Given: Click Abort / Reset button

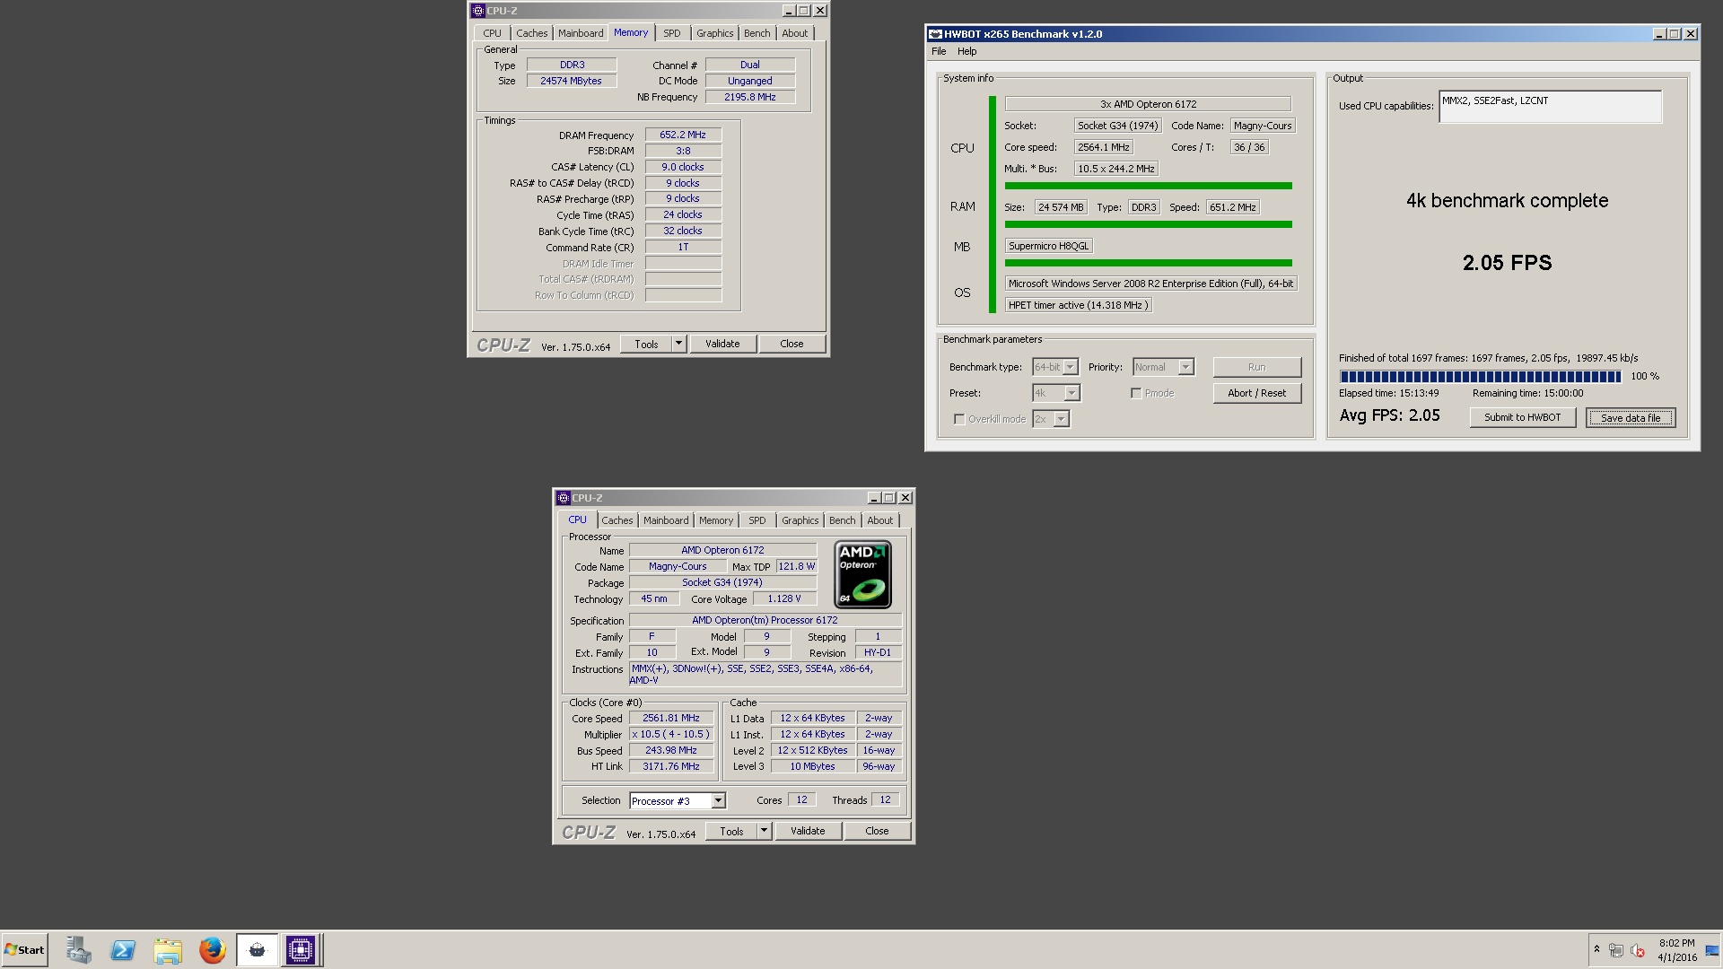Looking at the screenshot, I should 1256,393.
